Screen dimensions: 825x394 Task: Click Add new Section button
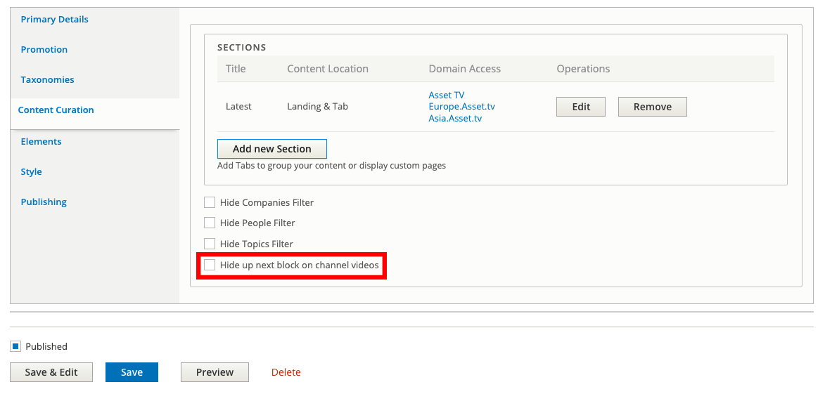[272, 149]
